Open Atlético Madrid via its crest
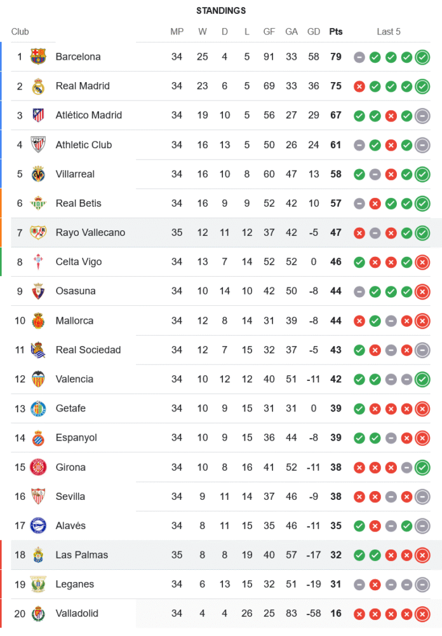Image resolution: width=442 pixels, height=636 pixels. click(x=38, y=115)
